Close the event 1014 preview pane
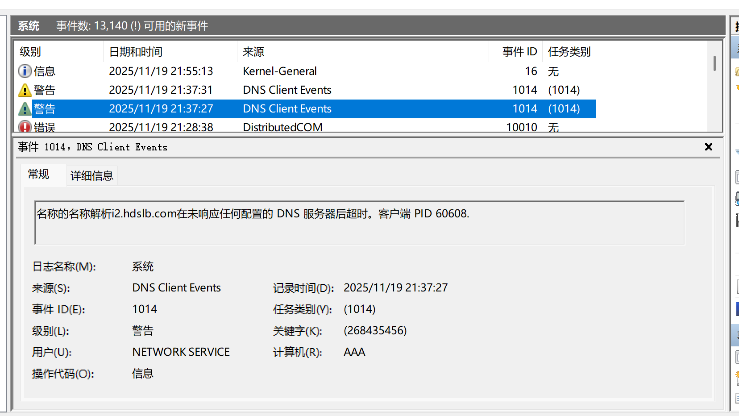The width and height of the screenshot is (739, 416). click(x=708, y=147)
